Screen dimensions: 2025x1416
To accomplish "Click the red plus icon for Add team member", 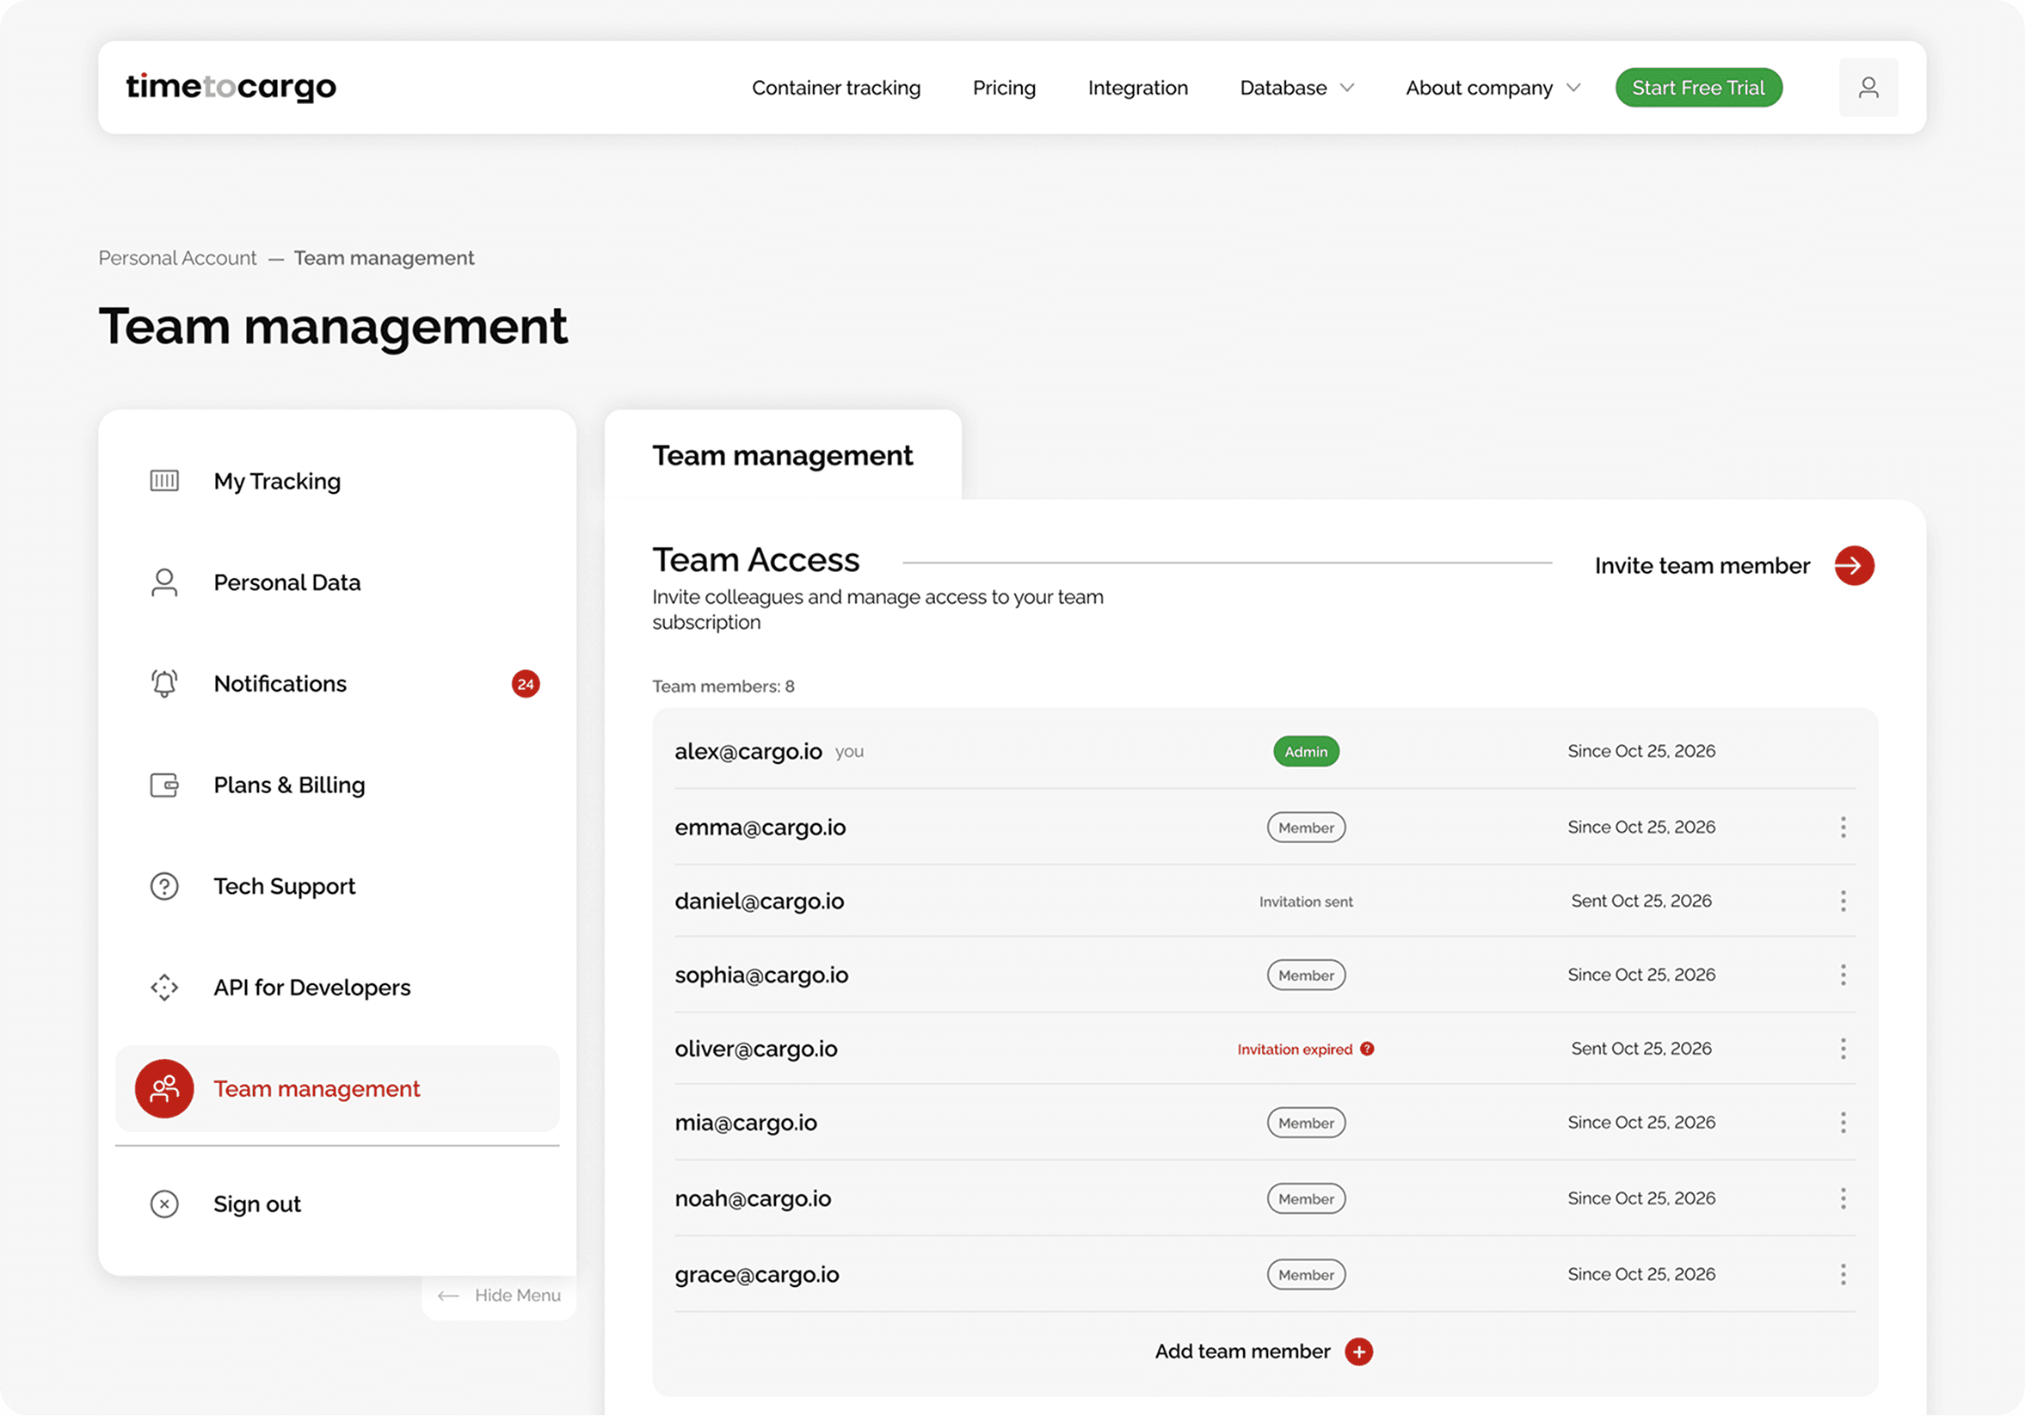I will coord(1358,1351).
